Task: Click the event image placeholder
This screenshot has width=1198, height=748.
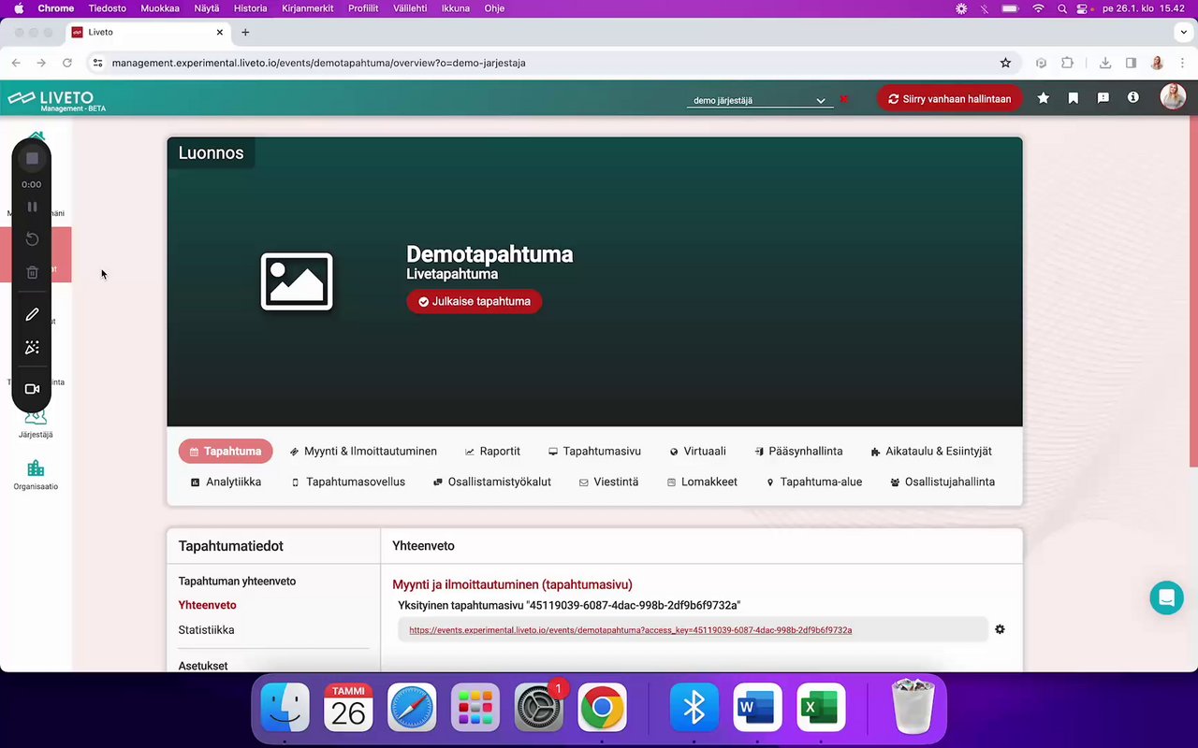Action: tap(297, 281)
